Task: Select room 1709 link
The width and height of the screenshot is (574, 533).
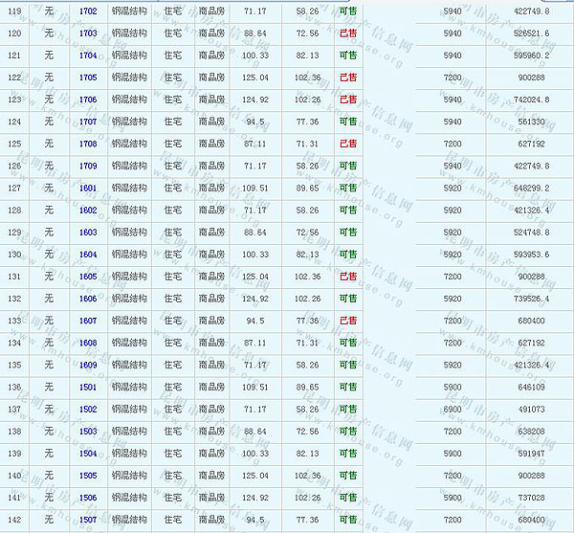Action: click(x=88, y=166)
